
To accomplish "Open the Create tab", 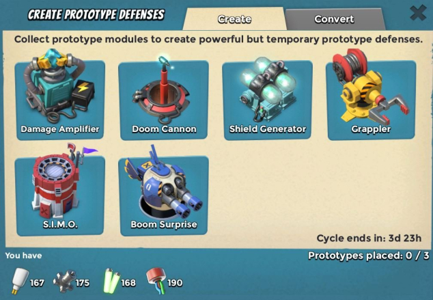I will click(234, 19).
